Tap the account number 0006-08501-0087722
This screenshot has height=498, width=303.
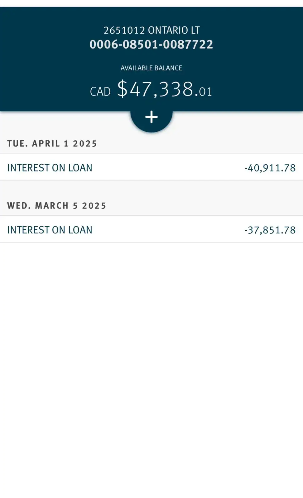pyautogui.click(x=151, y=45)
